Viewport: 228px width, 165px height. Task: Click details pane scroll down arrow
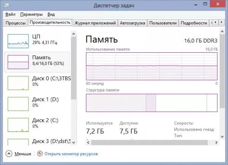tap(222, 137)
